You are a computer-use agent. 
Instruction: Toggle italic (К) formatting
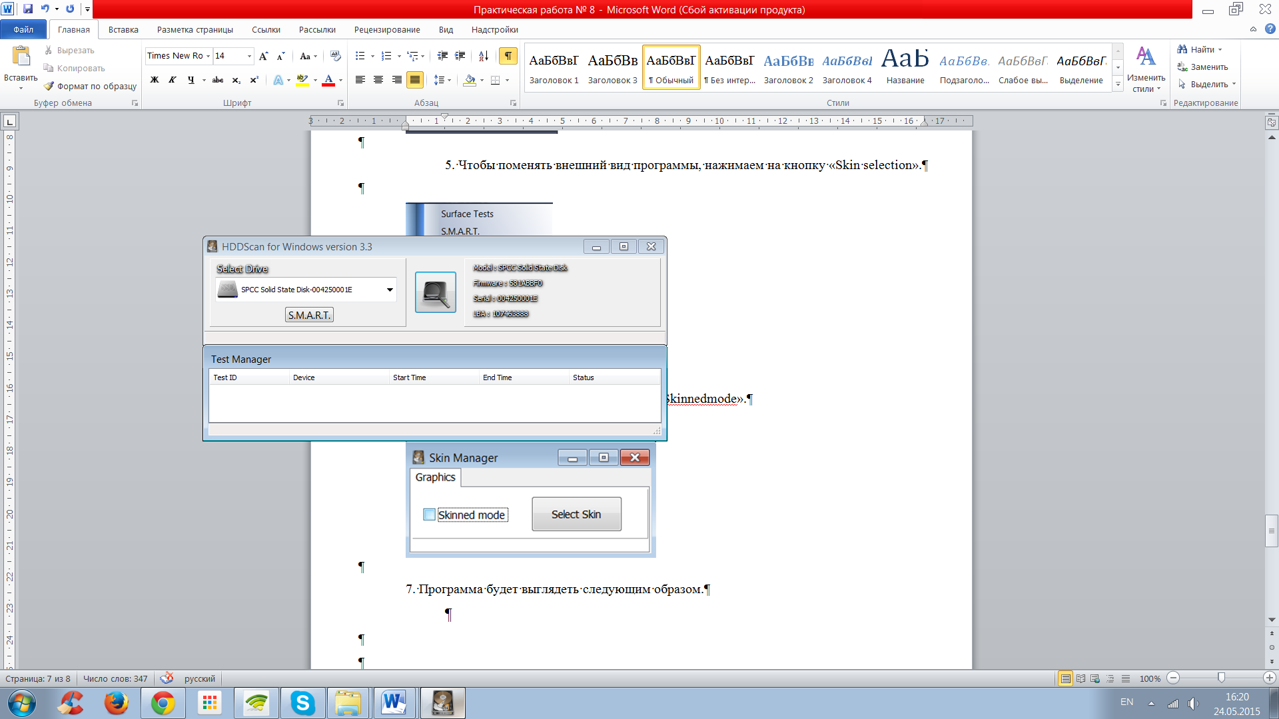pyautogui.click(x=172, y=80)
